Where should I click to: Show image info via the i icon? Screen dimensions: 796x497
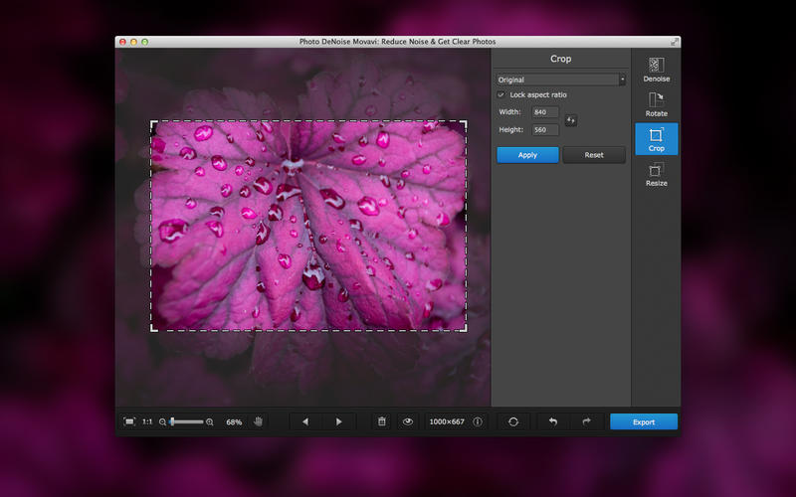[x=478, y=421]
